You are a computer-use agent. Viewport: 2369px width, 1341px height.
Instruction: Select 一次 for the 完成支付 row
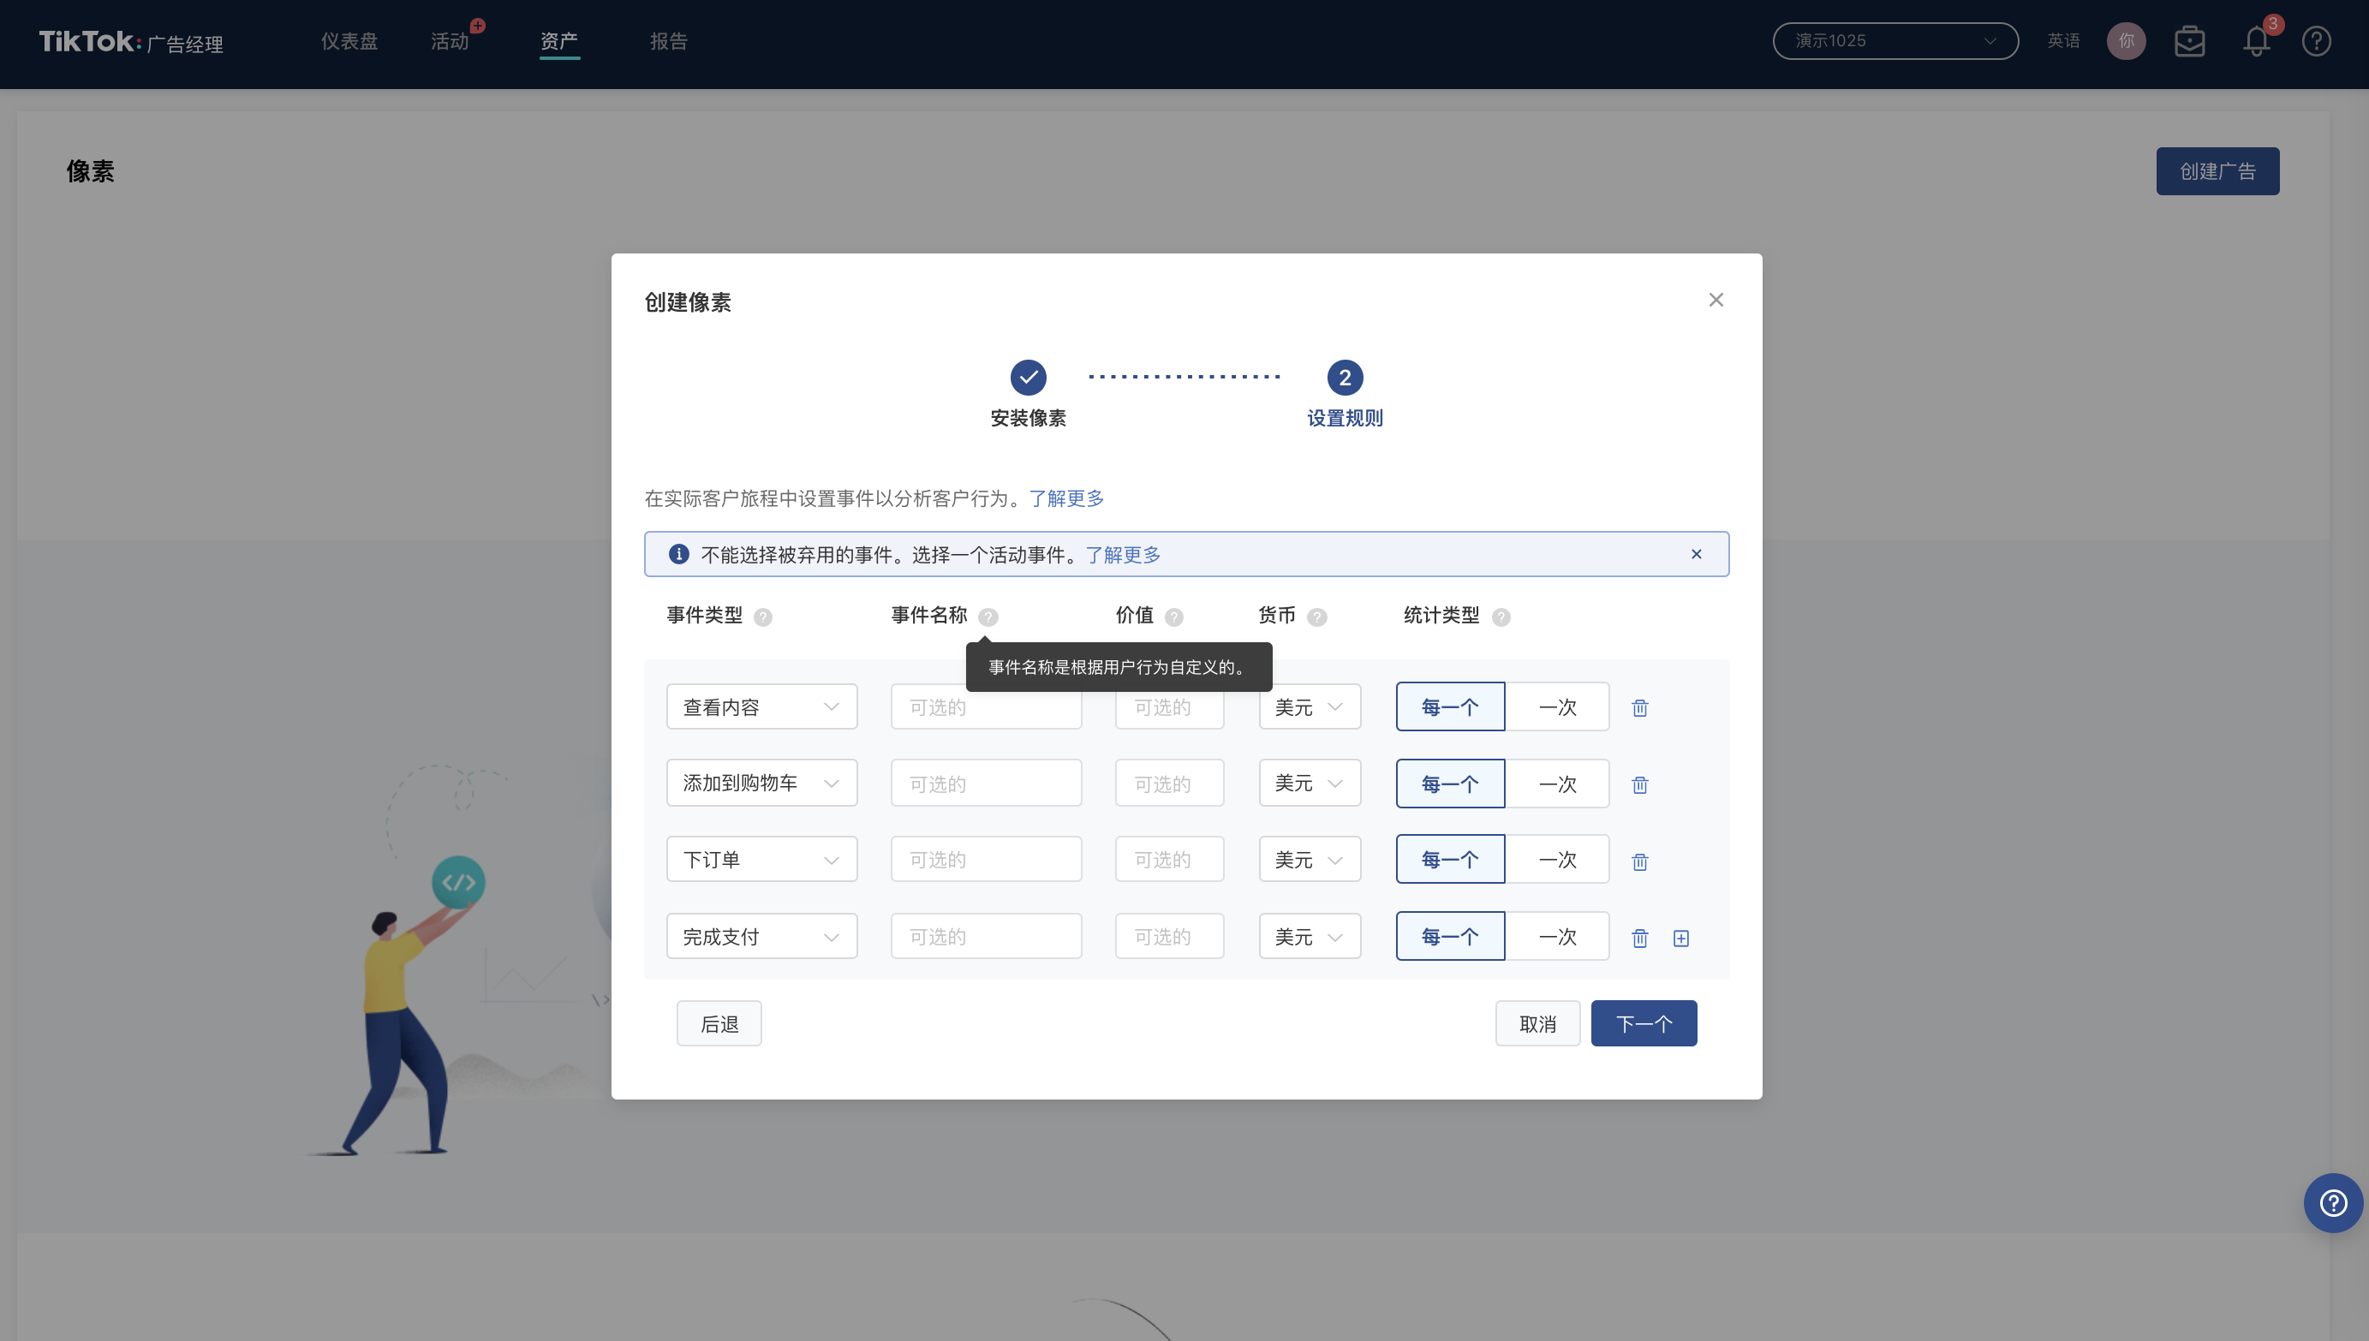point(1556,937)
